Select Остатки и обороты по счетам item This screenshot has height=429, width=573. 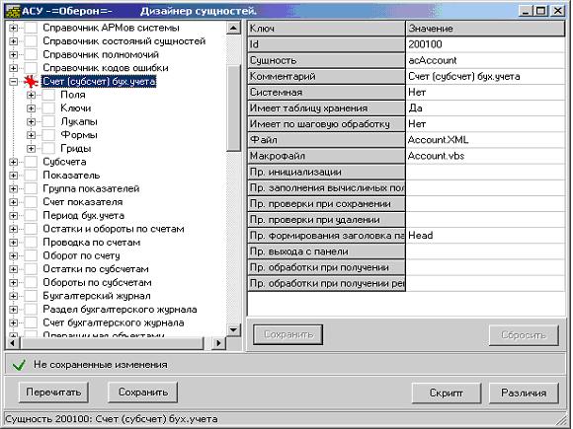[114, 229]
